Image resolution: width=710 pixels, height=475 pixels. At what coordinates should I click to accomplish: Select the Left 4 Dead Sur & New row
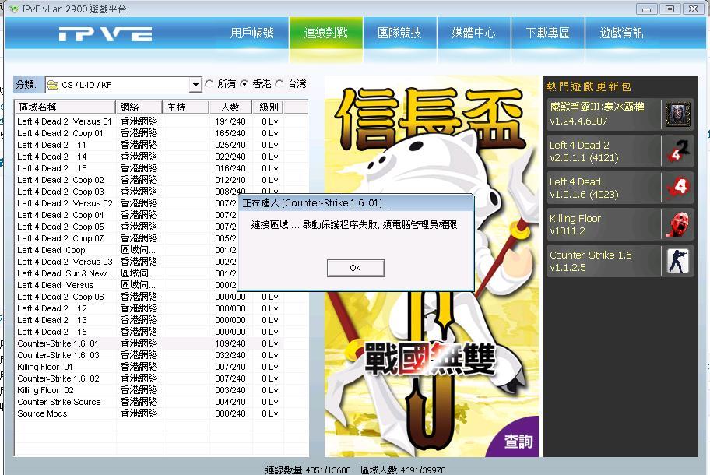pyautogui.click(x=127, y=273)
